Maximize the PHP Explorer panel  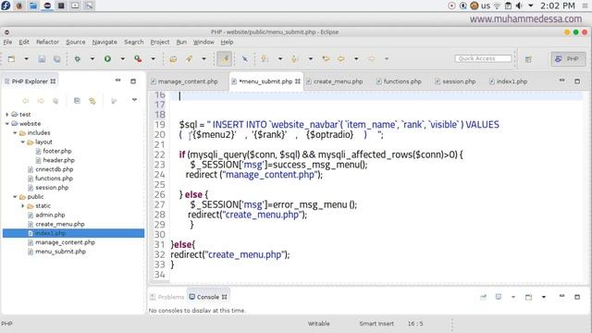(133, 81)
